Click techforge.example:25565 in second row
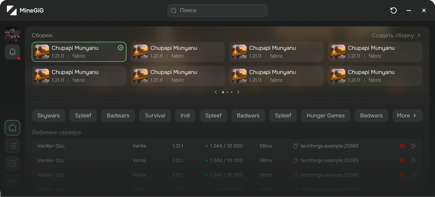 [x=330, y=160]
